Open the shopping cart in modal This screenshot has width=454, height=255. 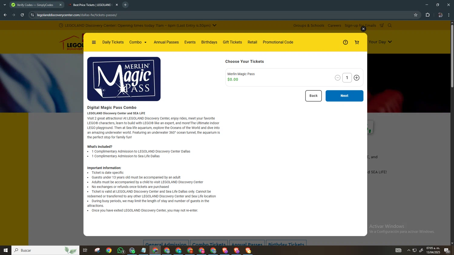tap(357, 42)
